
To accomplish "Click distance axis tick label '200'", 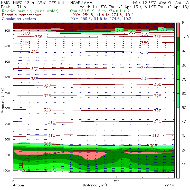I will pos(117,181).
